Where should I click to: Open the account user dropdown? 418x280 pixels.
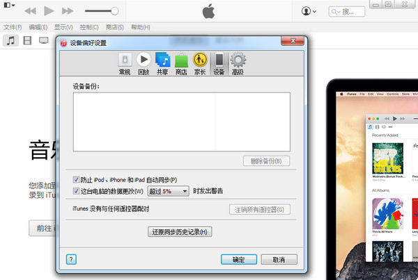click(x=309, y=11)
